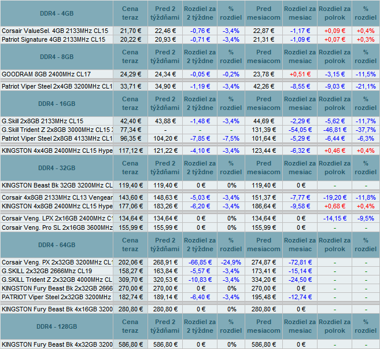
Task: Click the month-ago price 42,26 €
Action: tap(264, 86)
